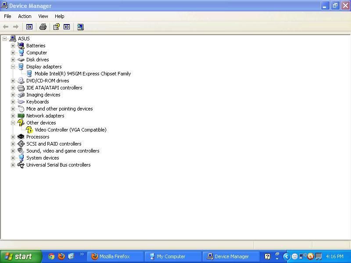Click the SCSI and RAID controllers icon

point(21,144)
